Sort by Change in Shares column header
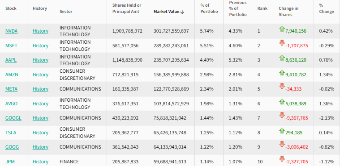 click(x=288, y=12)
